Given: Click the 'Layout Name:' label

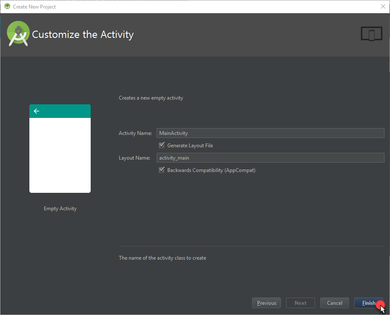Looking at the screenshot, I should [x=135, y=158].
